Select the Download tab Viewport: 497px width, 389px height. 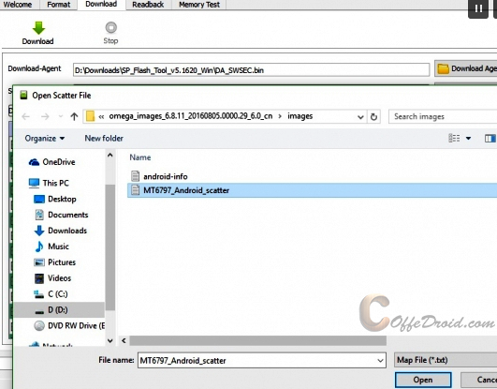click(x=101, y=5)
